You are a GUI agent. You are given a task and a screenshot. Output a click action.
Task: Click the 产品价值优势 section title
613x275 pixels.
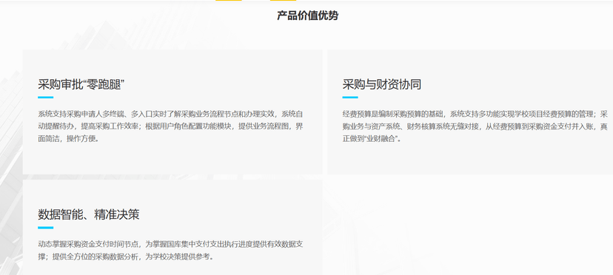307,16
